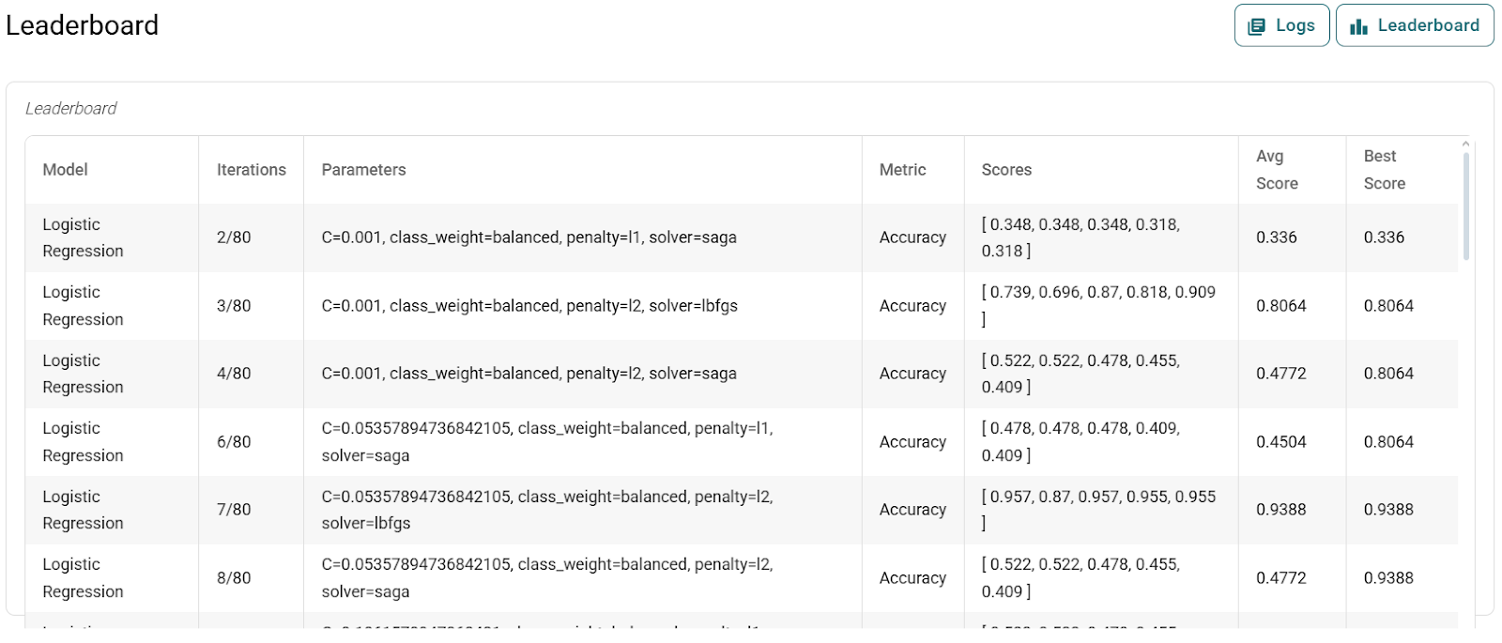Image resolution: width=1502 pixels, height=643 pixels.
Task: Click the Scores column header
Action: (1006, 170)
